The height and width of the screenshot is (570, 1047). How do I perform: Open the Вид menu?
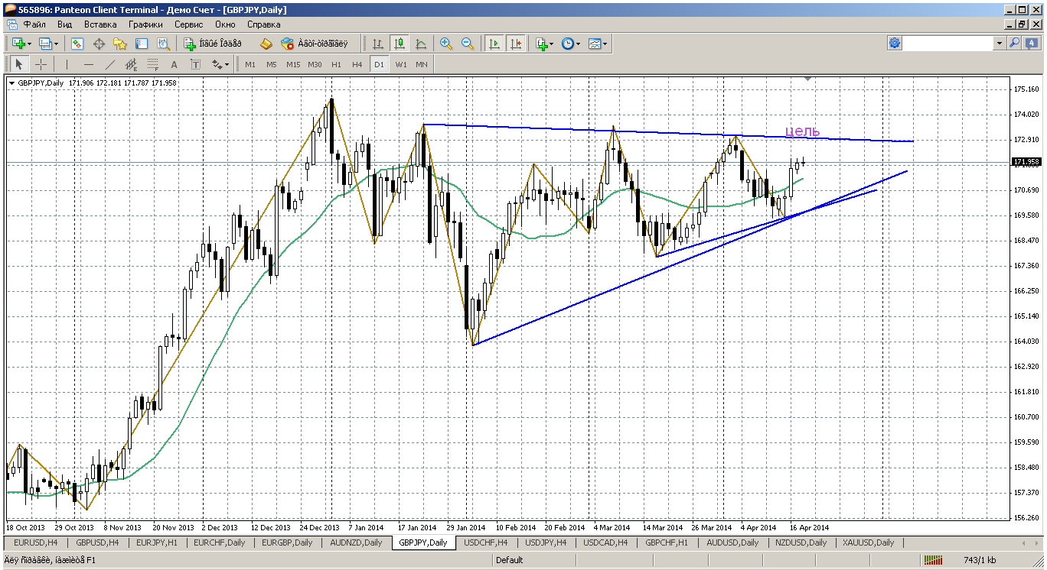[65, 24]
